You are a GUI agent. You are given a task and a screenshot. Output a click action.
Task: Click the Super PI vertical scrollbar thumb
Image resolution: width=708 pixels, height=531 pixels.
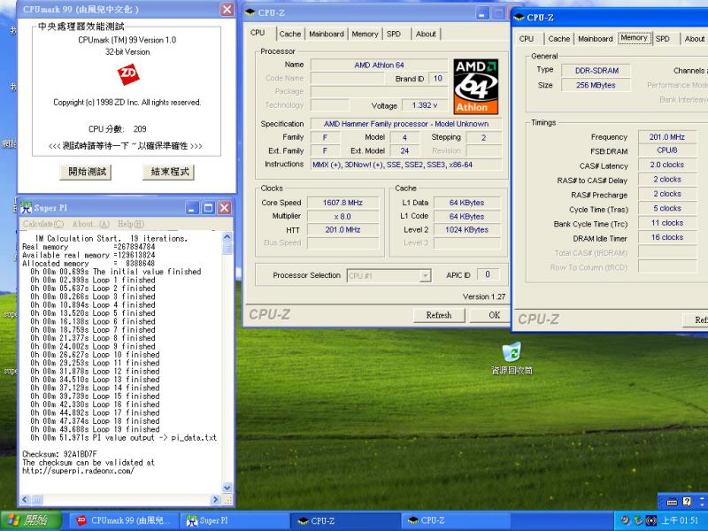[227, 249]
